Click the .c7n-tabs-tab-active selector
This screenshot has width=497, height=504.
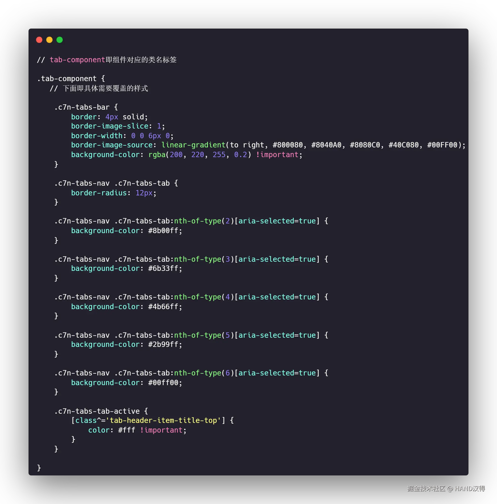(97, 411)
